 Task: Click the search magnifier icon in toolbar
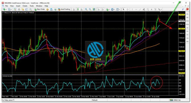point(183,9)
